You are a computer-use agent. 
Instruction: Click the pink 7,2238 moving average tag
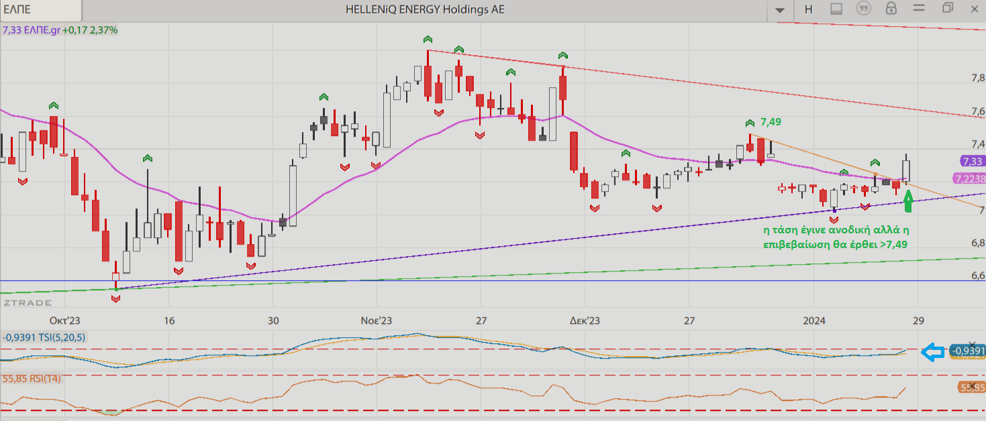[969, 179]
